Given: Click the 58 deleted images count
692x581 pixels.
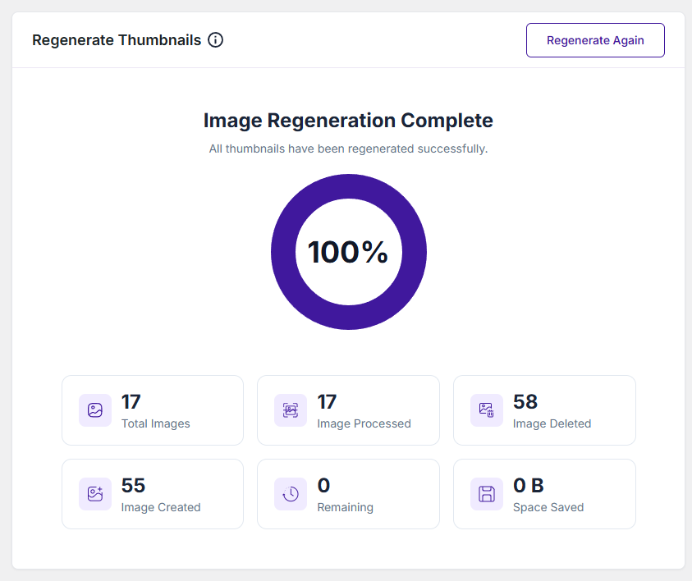Looking at the screenshot, I should [525, 401].
